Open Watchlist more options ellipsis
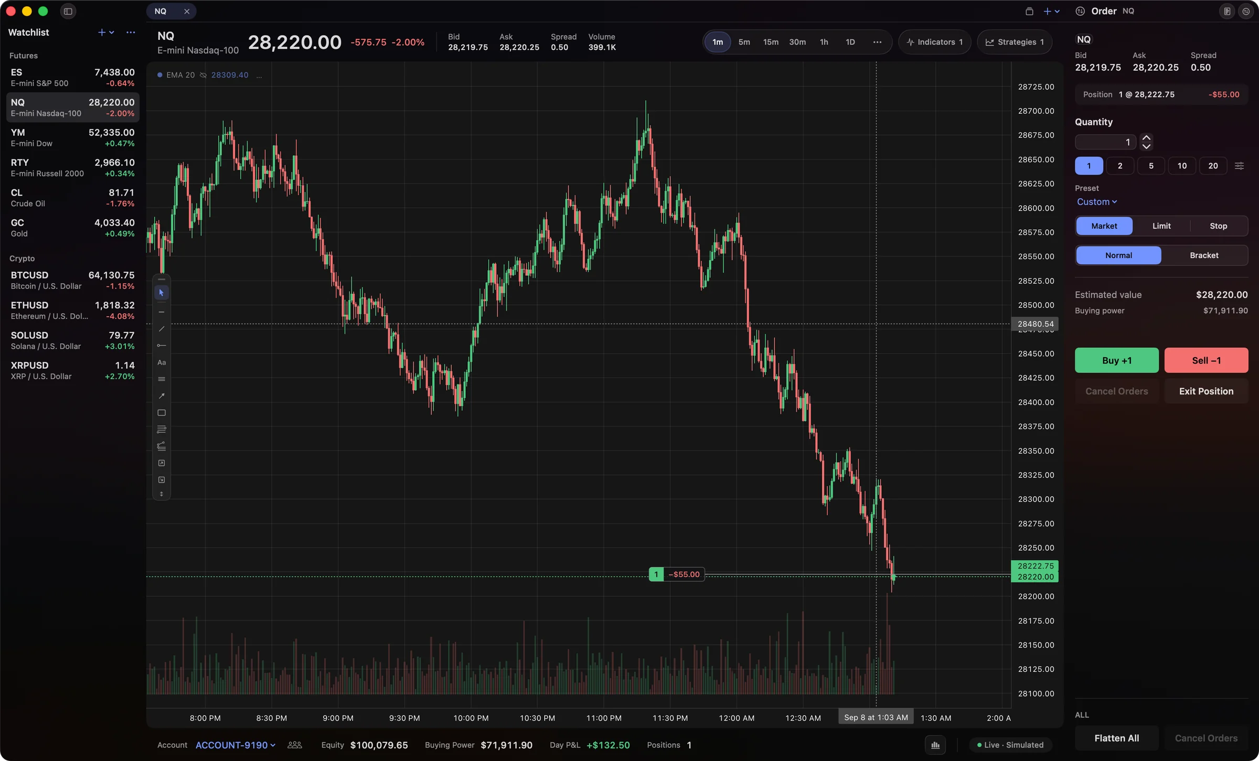The width and height of the screenshot is (1259, 761). [131, 33]
